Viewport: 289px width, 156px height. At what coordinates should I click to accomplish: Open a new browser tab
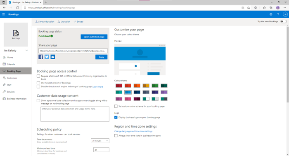pyautogui.click(x=46, y=2)
